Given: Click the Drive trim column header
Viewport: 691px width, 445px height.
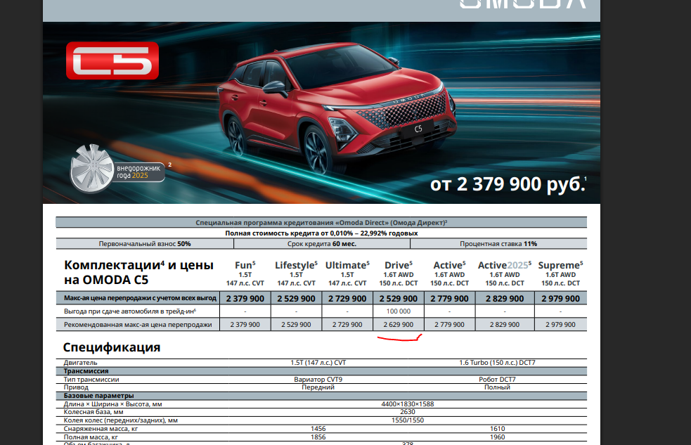Looking at the screenshot, I should pyautogui.click(x=399, y=273).
